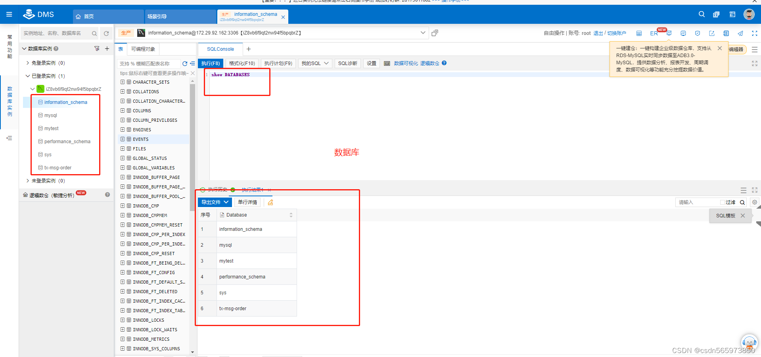Expand the CHARACTER_SETS table node
The height and width of the screenshot is (357, 761).
point(123,82)
